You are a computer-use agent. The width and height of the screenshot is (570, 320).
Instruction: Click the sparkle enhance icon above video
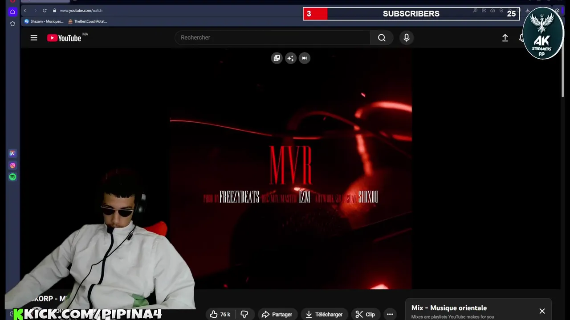(291, 58)
